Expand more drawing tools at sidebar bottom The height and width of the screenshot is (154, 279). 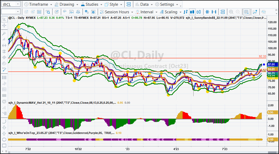click(x=6, y=151)
